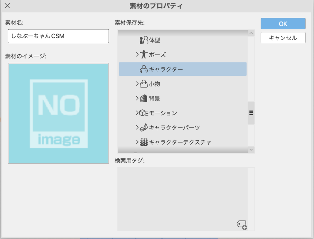This screenshot has height=239, width=314.
Task: Select ポーズ as save location
Action: coord(183,55)
